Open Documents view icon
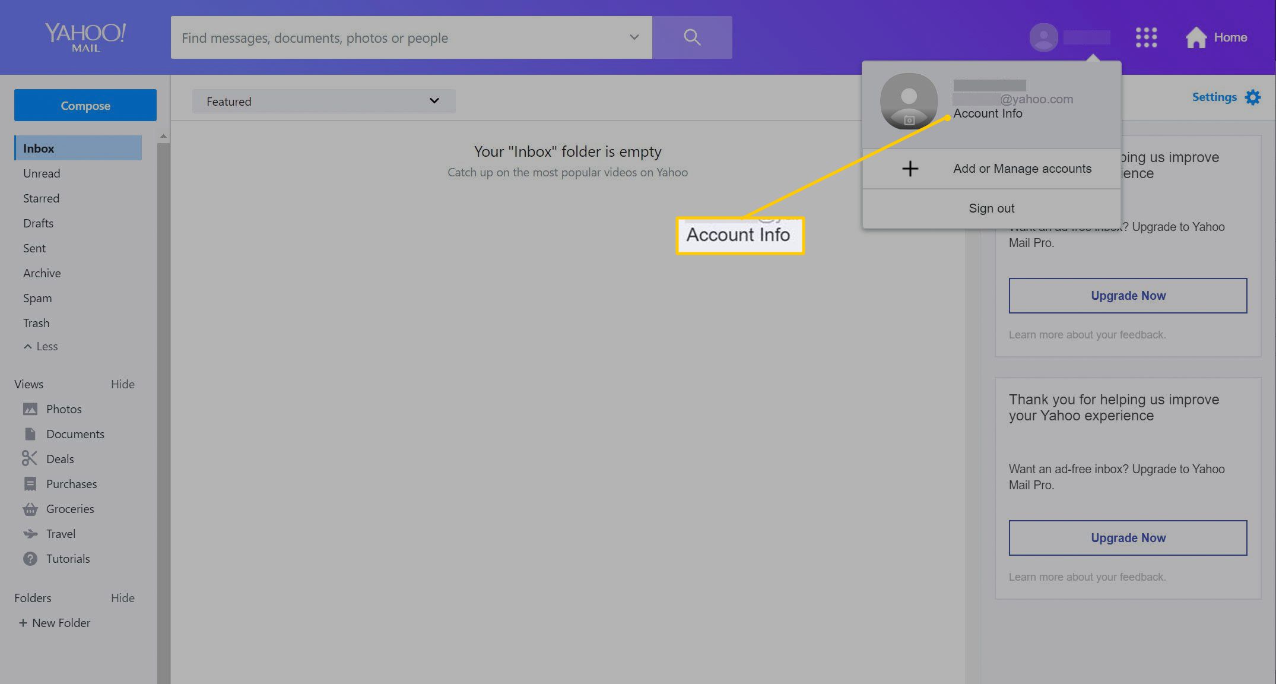 click(x=30, y=434)
